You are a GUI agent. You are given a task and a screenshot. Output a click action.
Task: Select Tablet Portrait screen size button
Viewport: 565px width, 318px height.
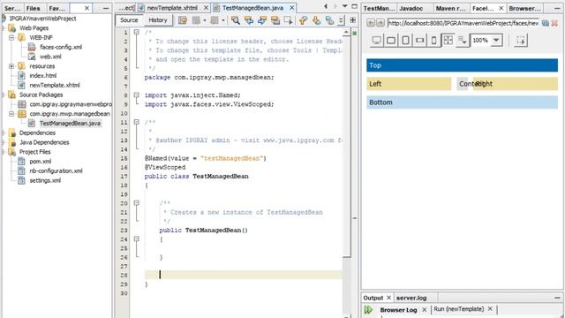click(x=405, y=41)
